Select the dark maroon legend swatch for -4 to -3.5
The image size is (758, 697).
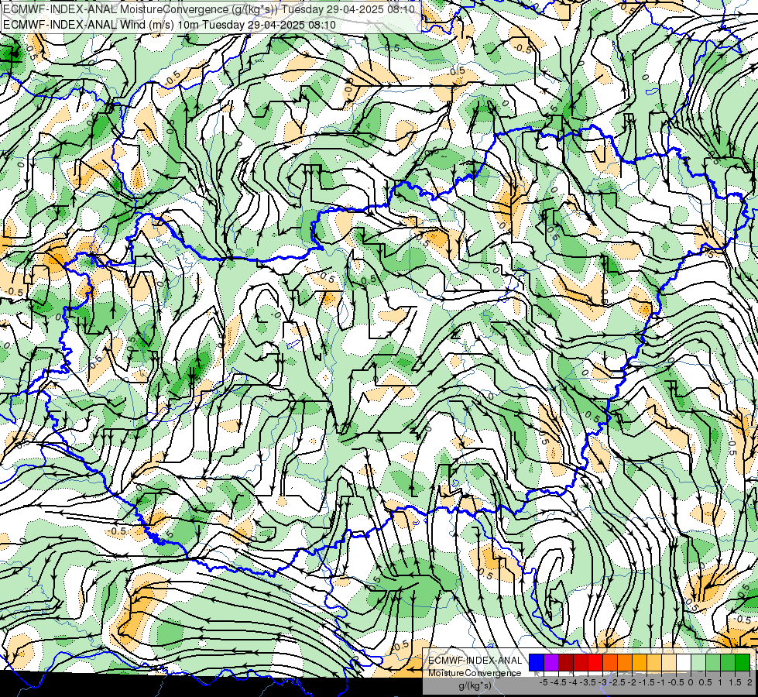566,662
